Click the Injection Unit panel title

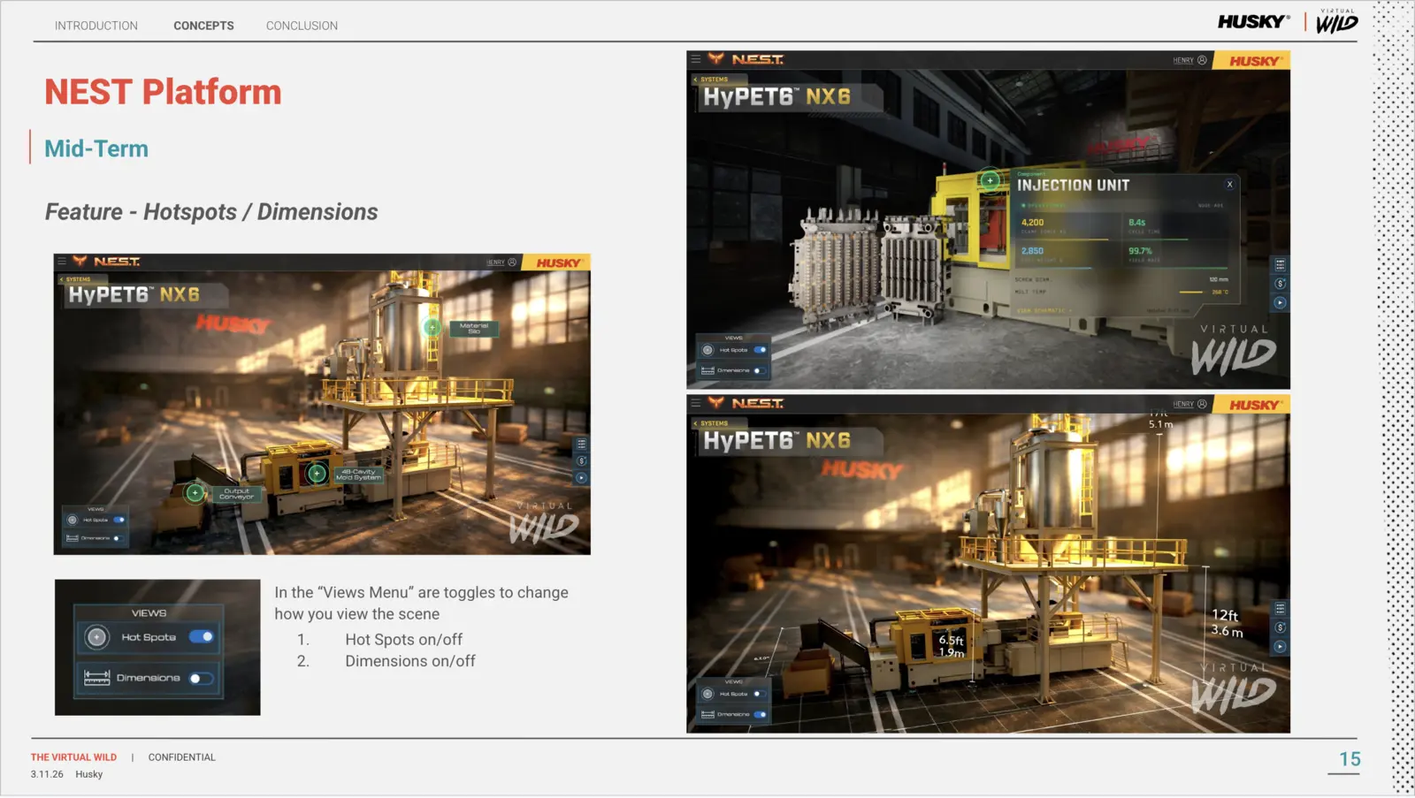[1073, 185]
